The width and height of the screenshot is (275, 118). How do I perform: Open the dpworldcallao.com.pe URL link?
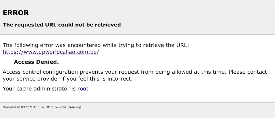[51, 52]
